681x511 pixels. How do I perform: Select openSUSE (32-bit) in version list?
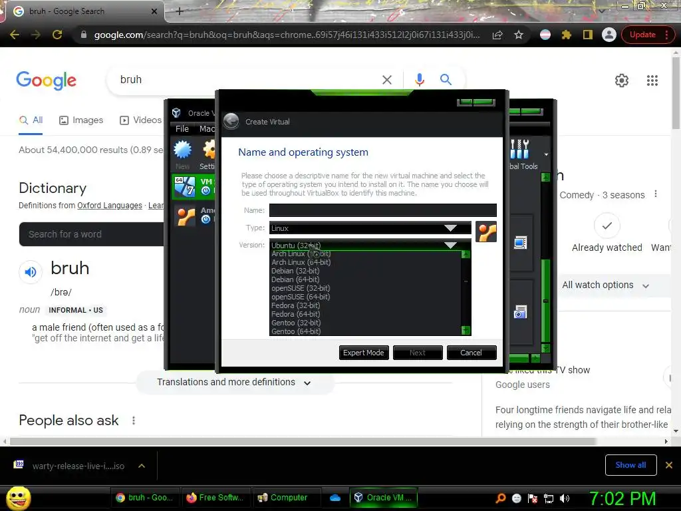pos(365,288)
